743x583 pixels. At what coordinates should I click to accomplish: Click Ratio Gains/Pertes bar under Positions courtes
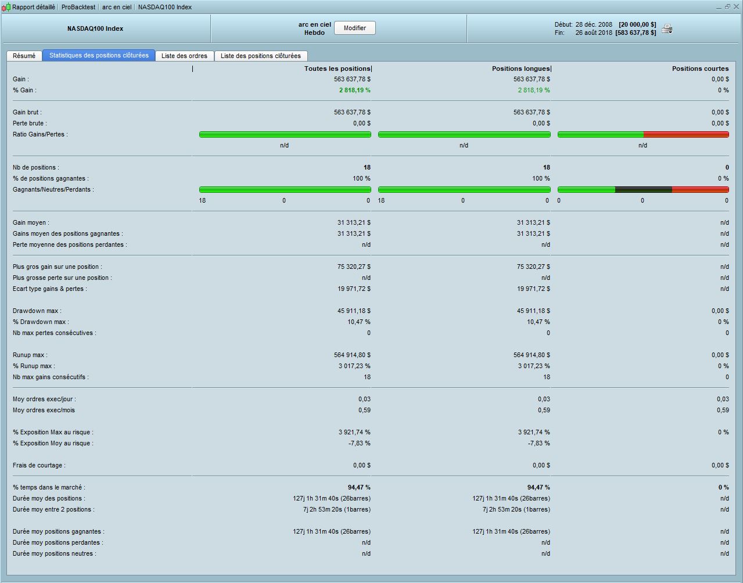pos(643,134)
